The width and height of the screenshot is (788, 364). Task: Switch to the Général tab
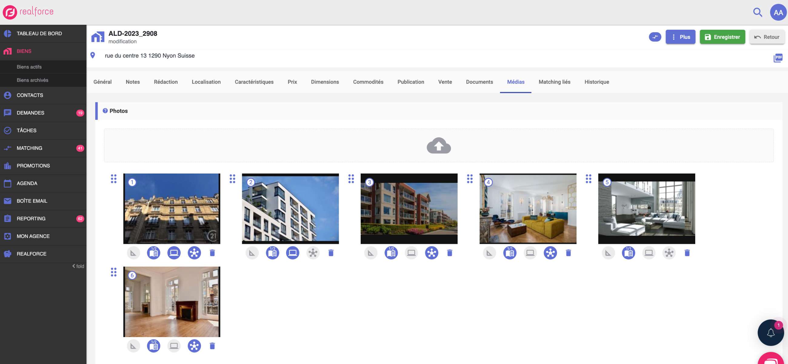coord(102,82)
